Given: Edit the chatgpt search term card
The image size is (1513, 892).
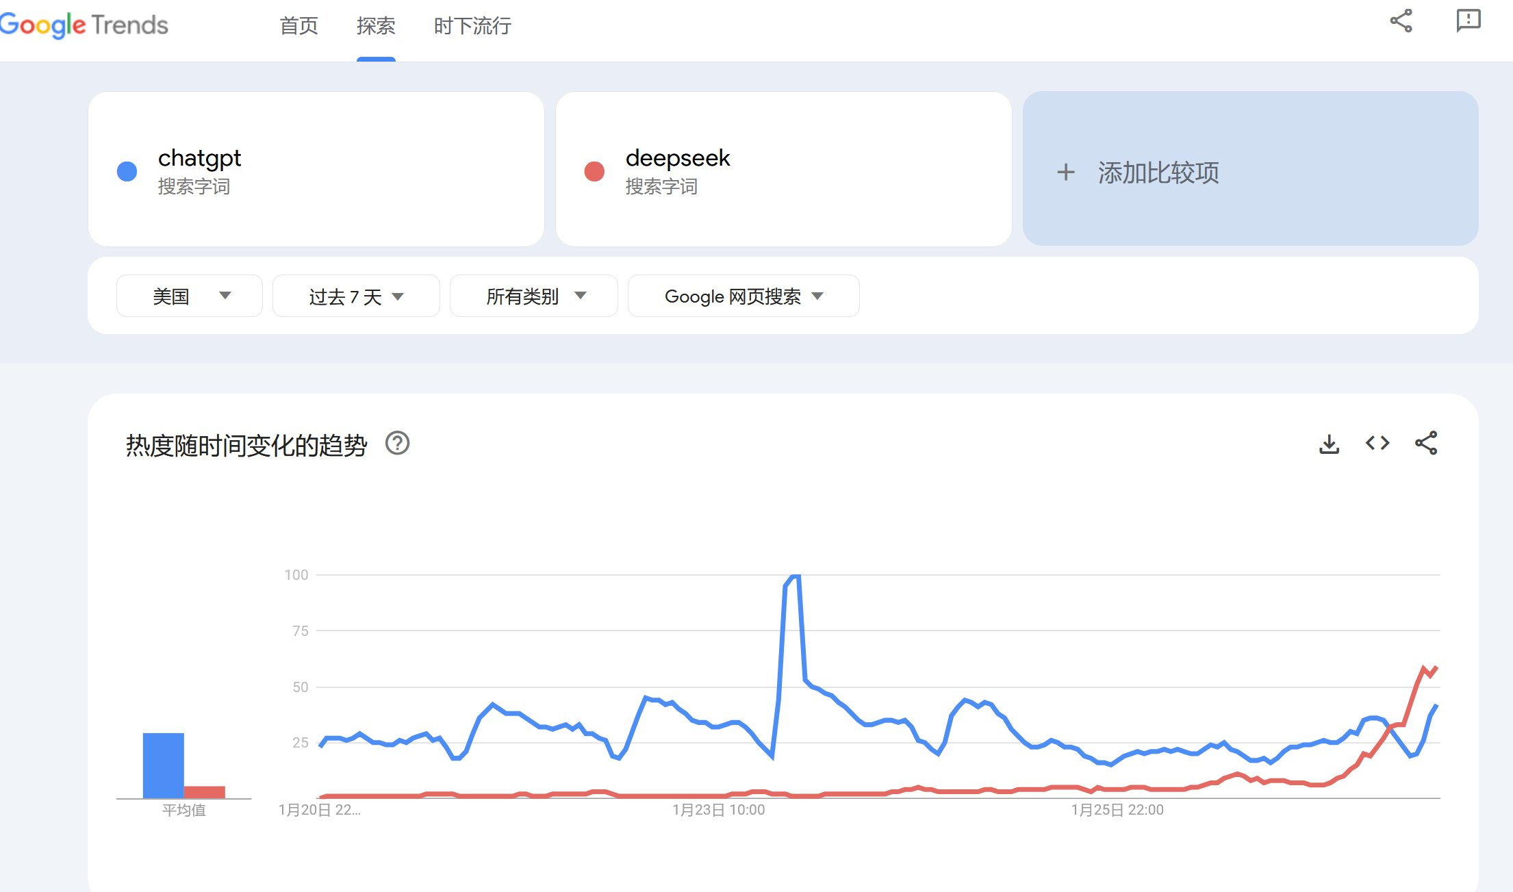Looking at the screenshot, I should click(x=316, y=169).
